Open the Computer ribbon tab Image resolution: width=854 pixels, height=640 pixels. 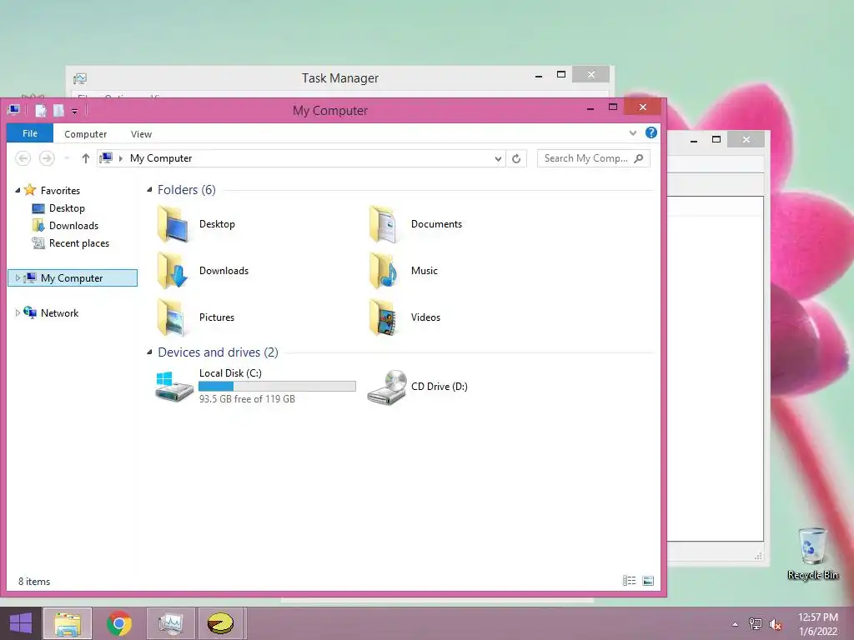86,134
